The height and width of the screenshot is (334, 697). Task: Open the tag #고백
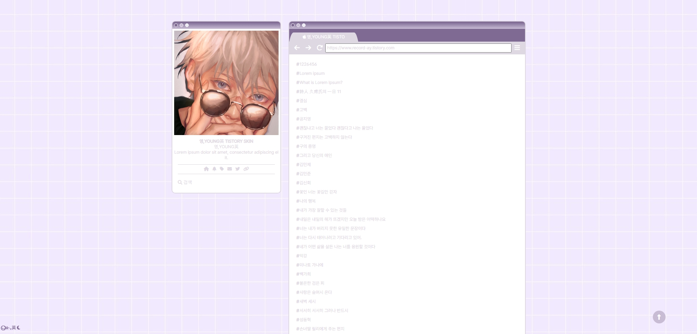[x=302, y=110]
